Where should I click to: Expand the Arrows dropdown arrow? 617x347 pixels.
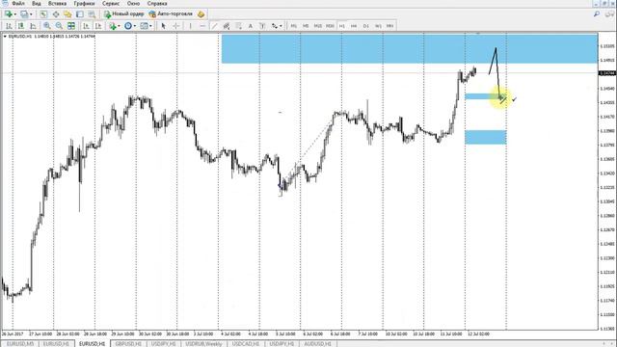tap(281, 26)
